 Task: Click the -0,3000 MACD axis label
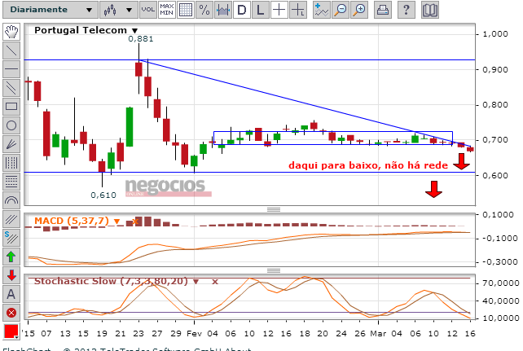(x=500, y=262)
